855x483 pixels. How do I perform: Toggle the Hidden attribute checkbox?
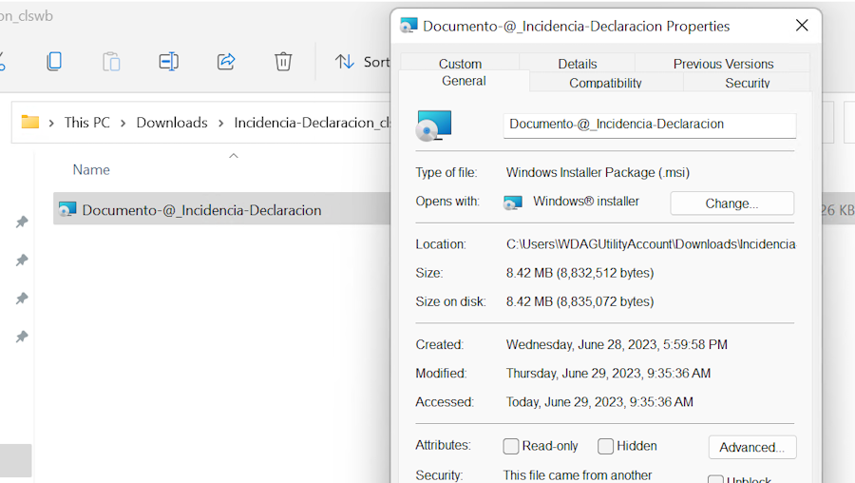point(605,447)
